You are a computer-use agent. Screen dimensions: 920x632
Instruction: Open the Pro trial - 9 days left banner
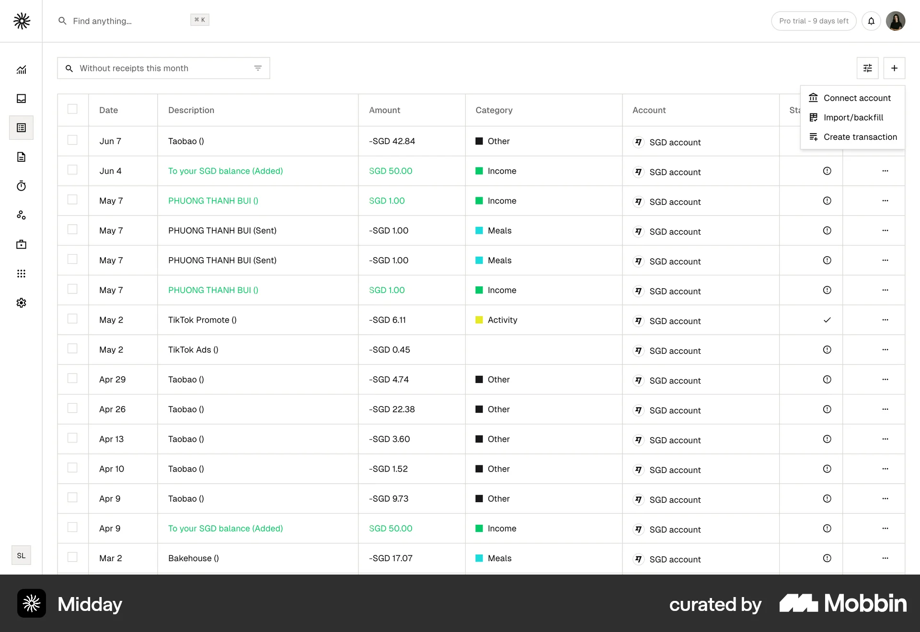click(x=814, y=21)
